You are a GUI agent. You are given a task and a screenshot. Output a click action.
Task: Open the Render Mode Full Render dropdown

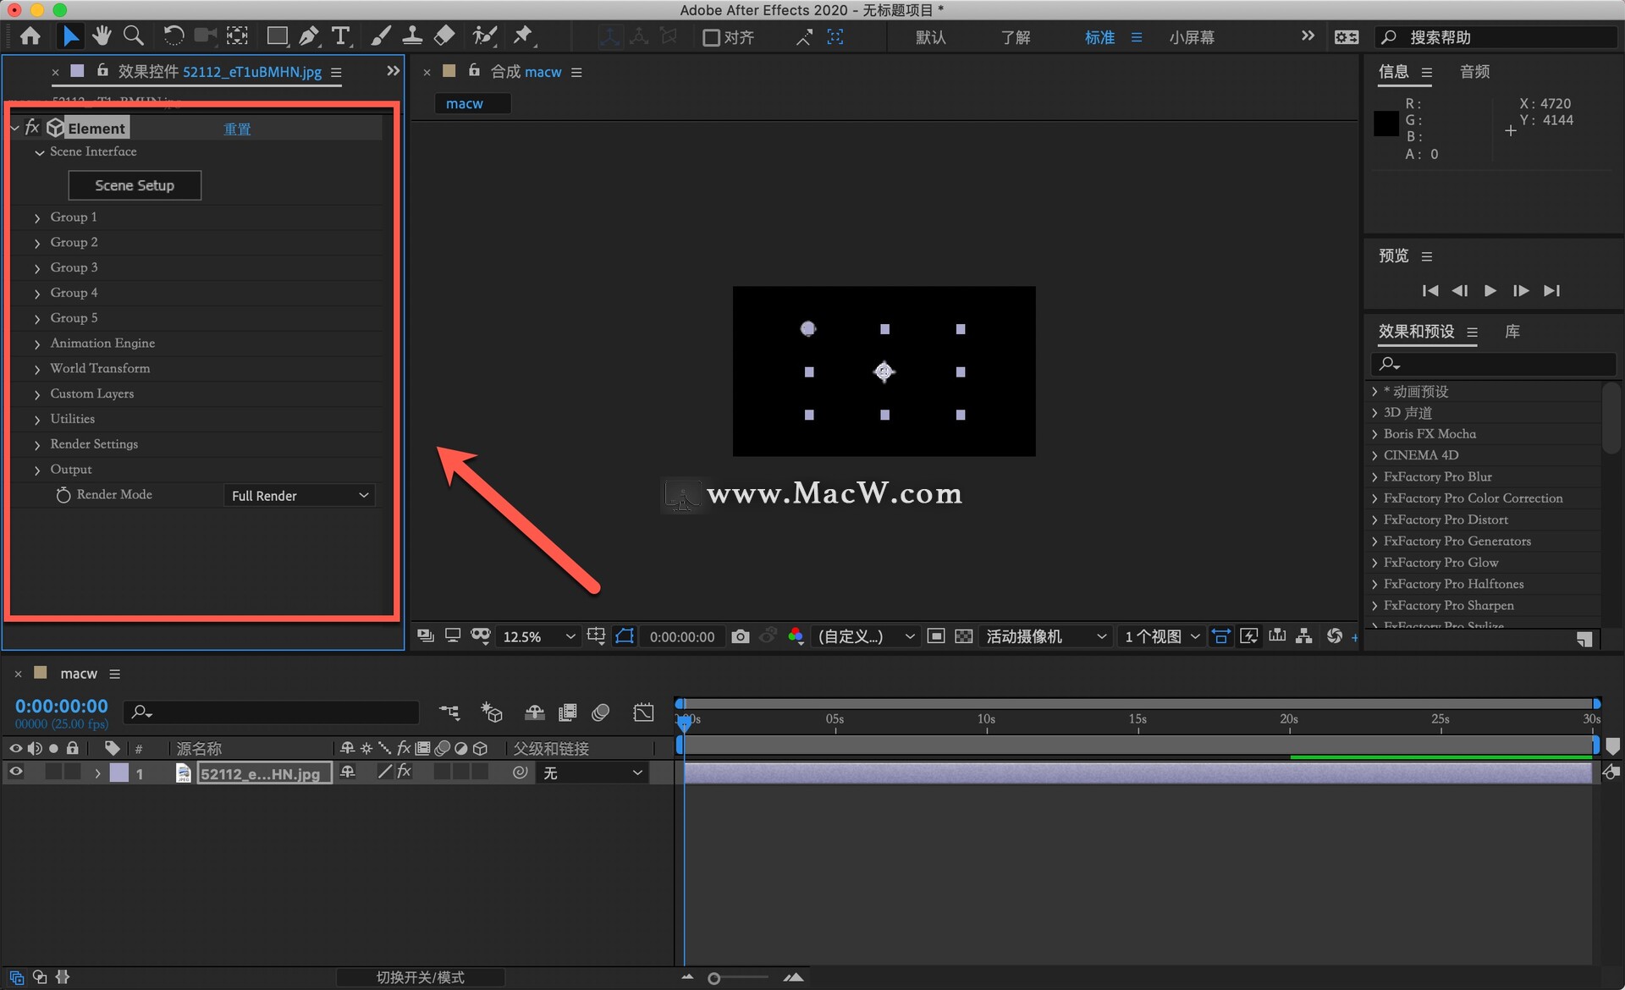300,496
